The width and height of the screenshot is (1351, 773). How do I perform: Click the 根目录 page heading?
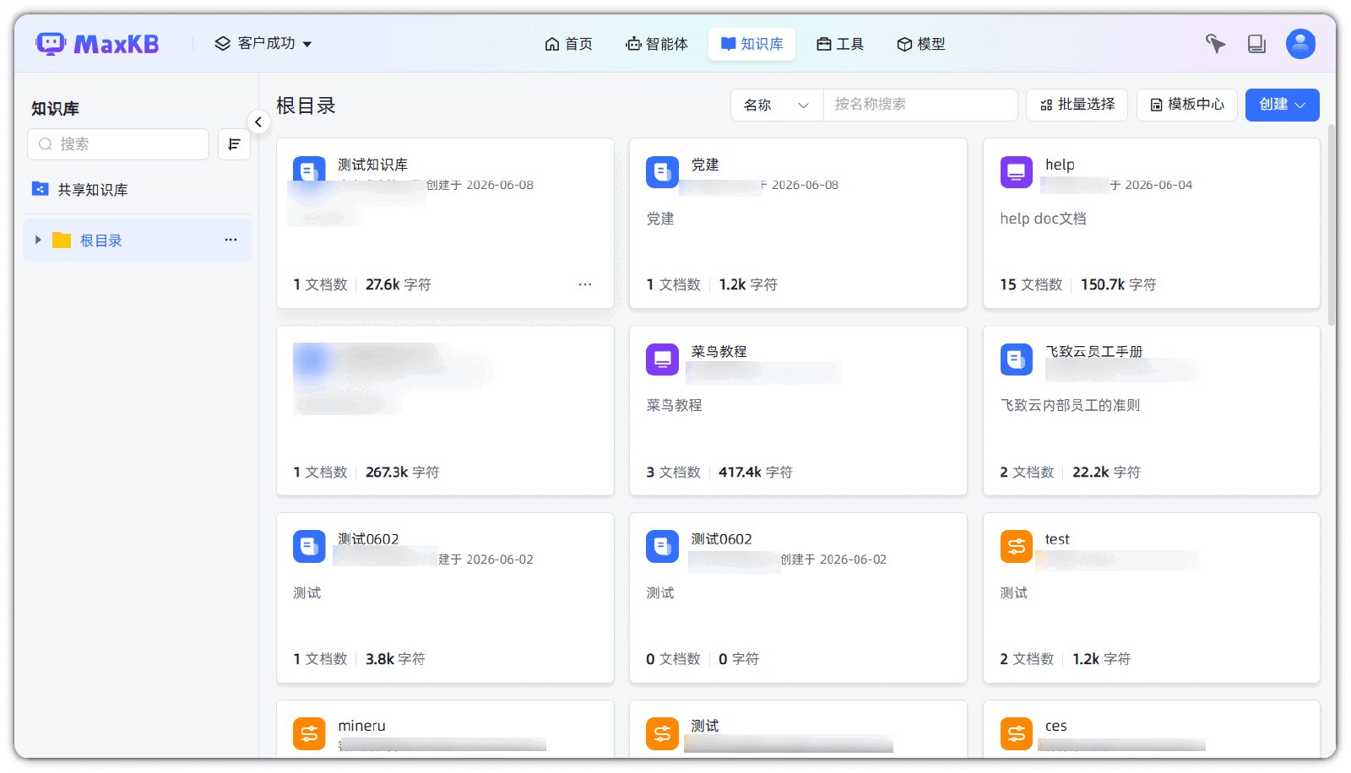tap(306, 105)
